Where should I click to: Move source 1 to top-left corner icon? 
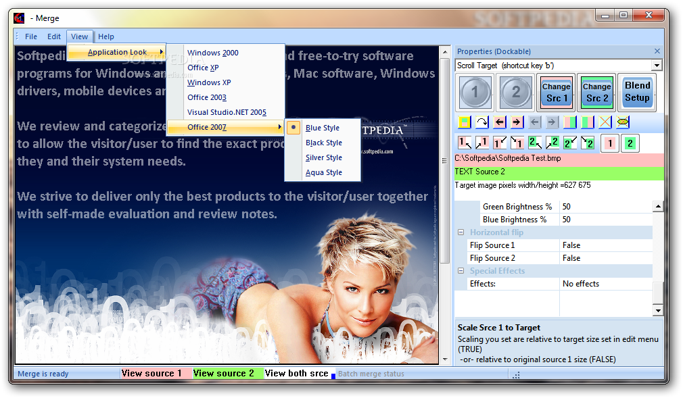465,143
